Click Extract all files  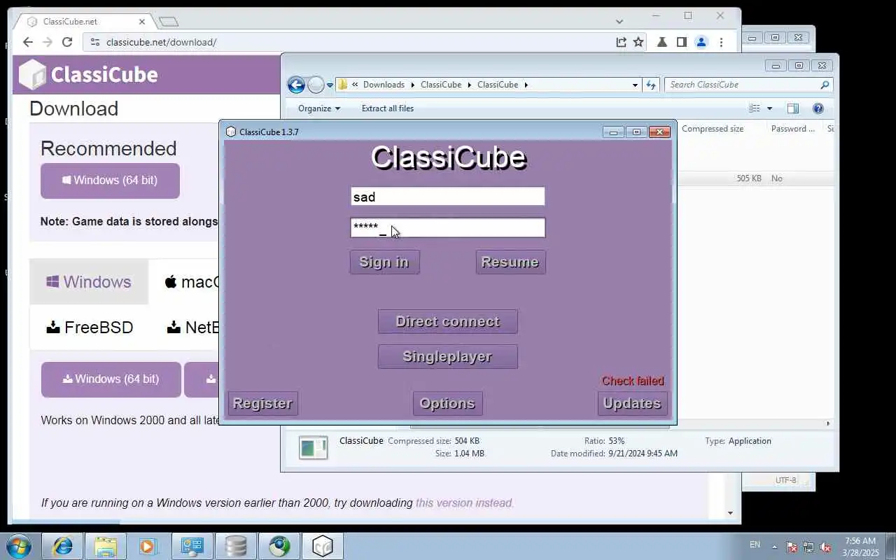point(387,108)
